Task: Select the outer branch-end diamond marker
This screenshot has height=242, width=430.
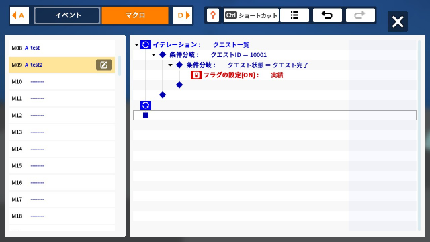Action: click(x=163, y=95)
